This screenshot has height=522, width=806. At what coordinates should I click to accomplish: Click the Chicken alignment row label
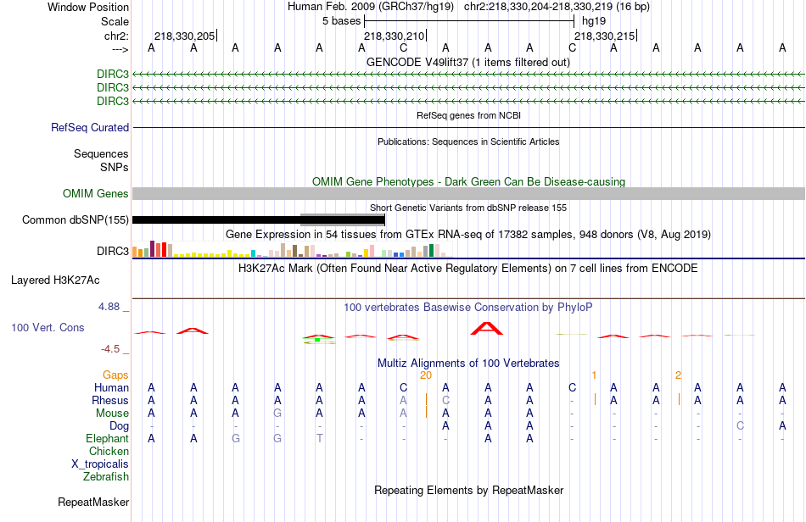pyautogui.click(x=109, y=451)
